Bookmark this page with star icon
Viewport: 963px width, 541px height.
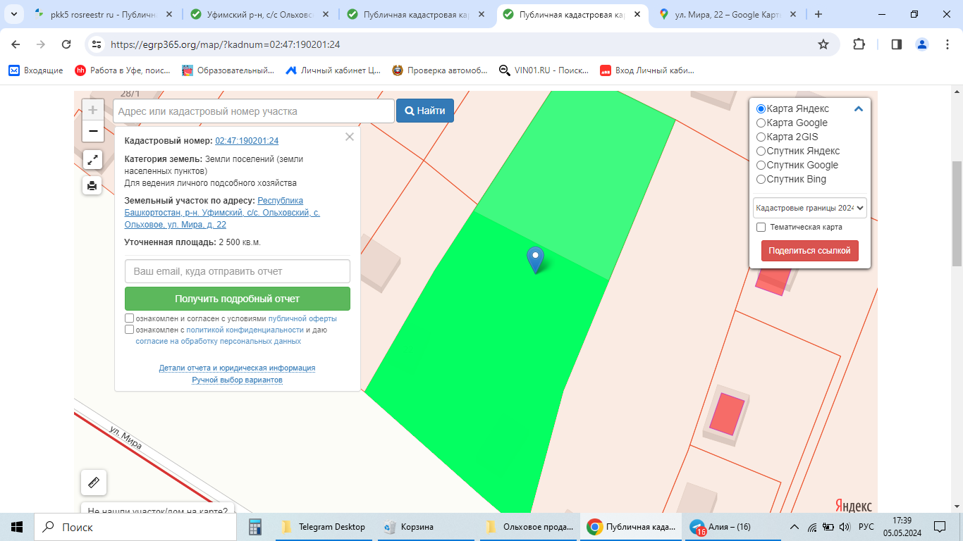[x=823, y=44]
